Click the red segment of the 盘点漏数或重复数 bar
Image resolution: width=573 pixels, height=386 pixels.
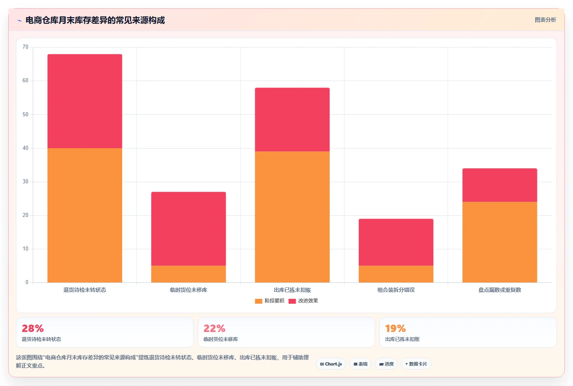click(x=500, y=185)
